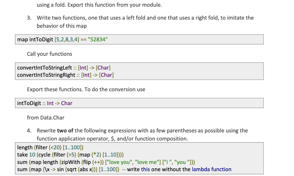Click the string literal "52834"
The width and height of the screenshot is (294, 176).
coord(100,39)
